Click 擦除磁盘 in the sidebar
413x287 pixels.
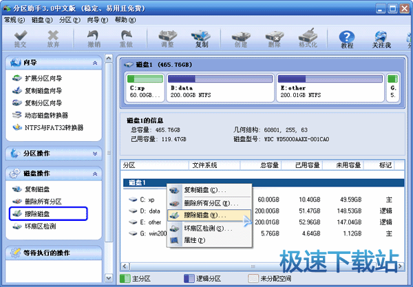point(48,213)
